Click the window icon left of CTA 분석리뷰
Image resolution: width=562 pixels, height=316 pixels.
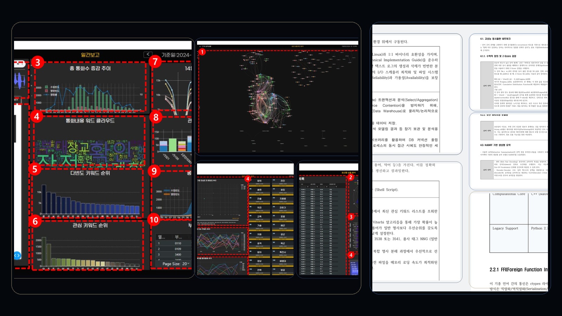coord(200,46)
